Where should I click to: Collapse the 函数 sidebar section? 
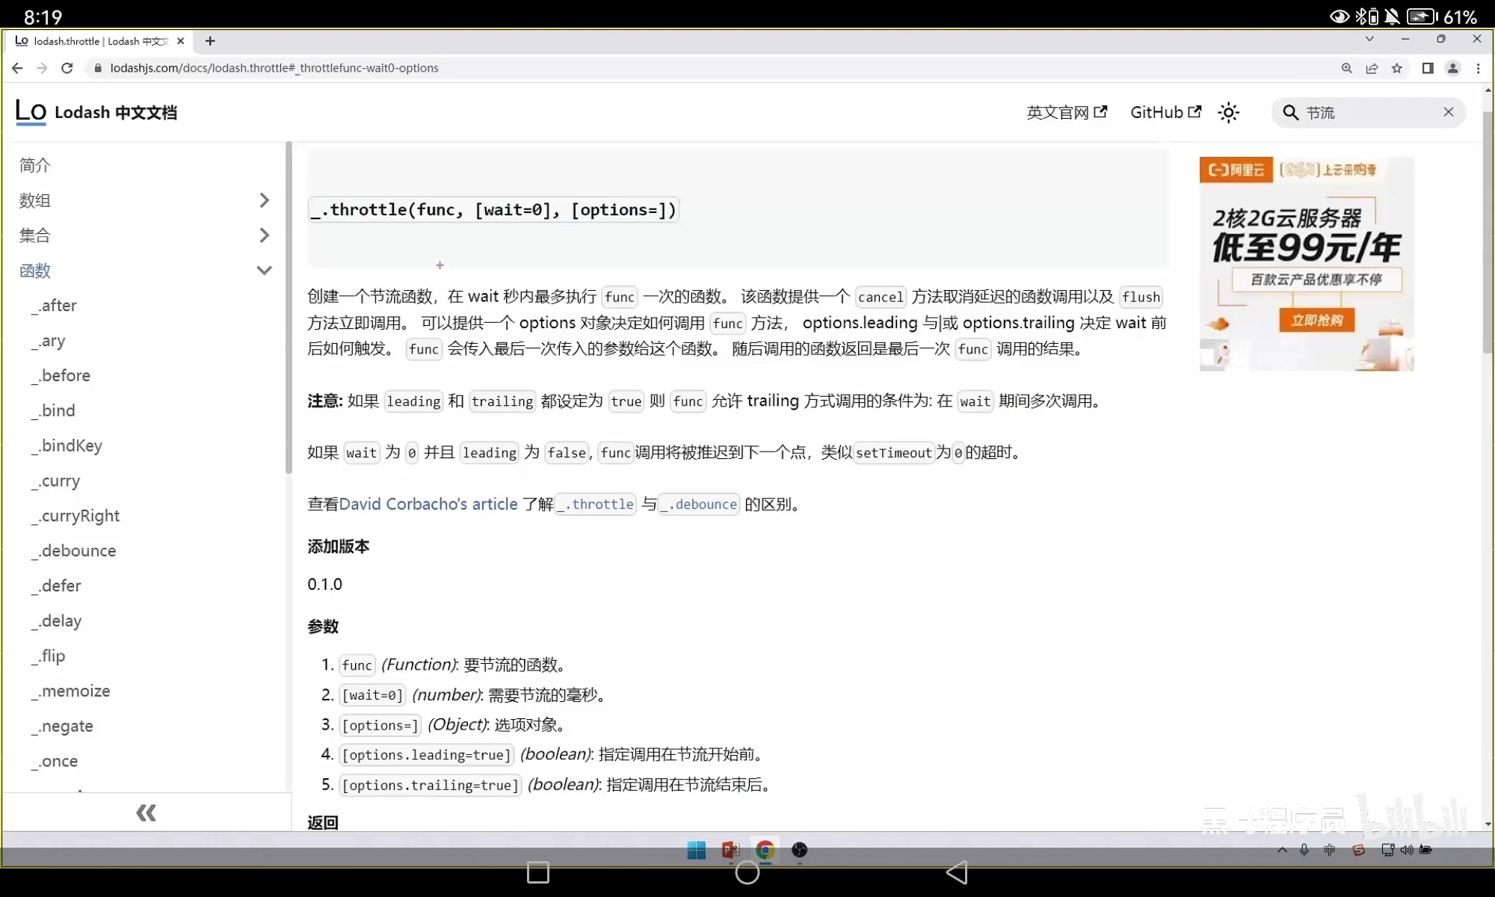click(x=264, y=271)
